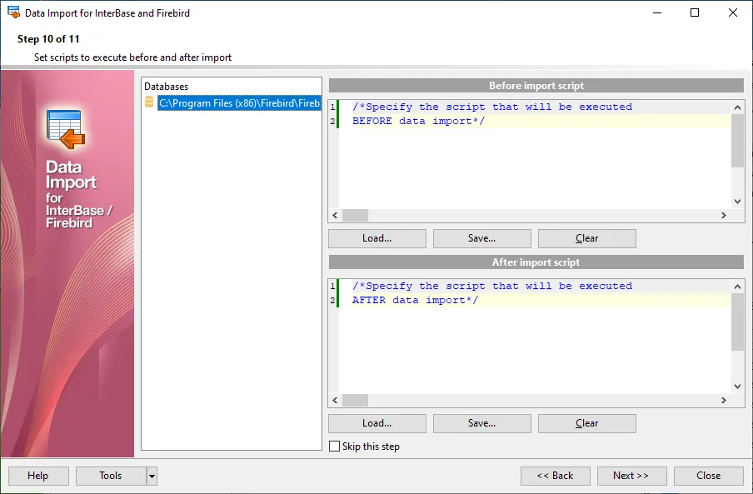The height and width of the screenshot is (494, 753).
Task: Click line number 1 in Before script gutter
Action: point(332,107)
